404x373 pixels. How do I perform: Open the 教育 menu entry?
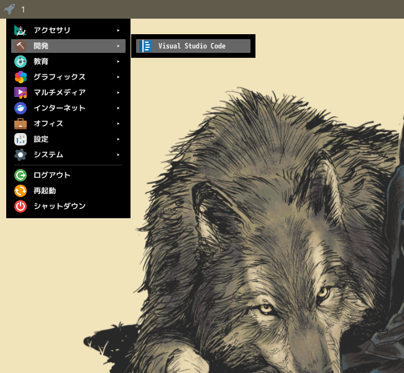click(68, 62)
